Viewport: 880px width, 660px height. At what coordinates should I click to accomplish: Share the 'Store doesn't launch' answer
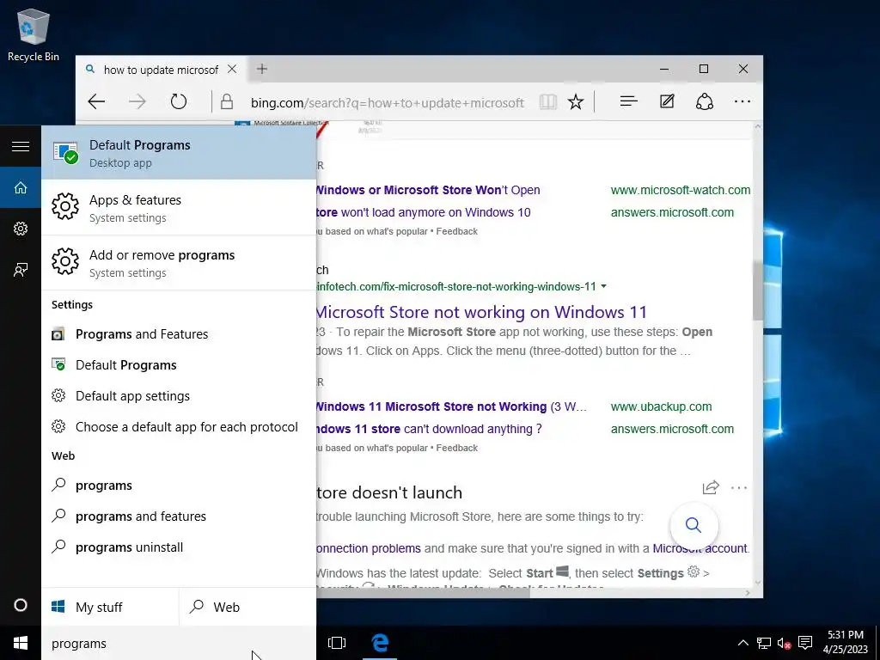coord(711,487)
